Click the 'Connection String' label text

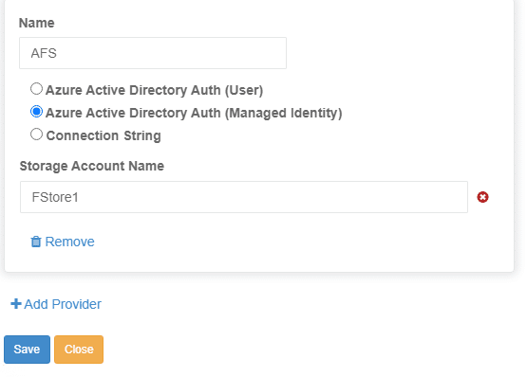[104, 135]
